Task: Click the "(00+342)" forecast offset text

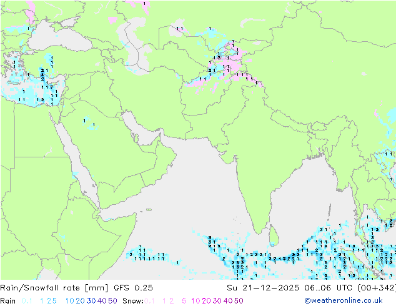Action: pyautogui.click(x=377, y=288)
